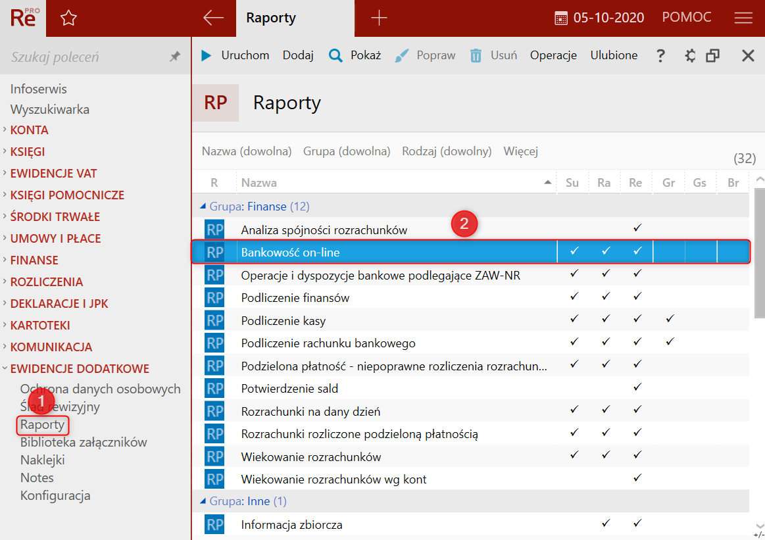This screenshot has height=540, width=765.
Task: Click the Szukaj poleceń search field
Action: (x=86, y=57)
